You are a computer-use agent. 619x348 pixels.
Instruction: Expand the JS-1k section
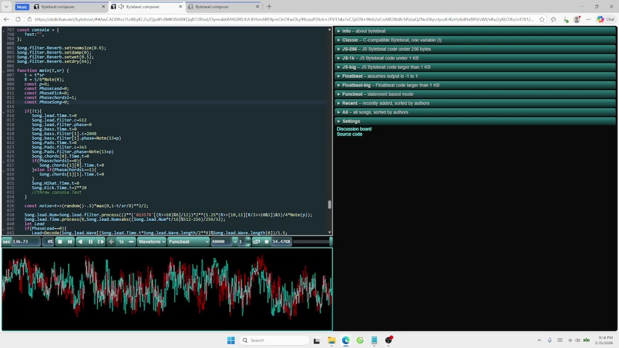pyautogui.click(x=476, y=58)
